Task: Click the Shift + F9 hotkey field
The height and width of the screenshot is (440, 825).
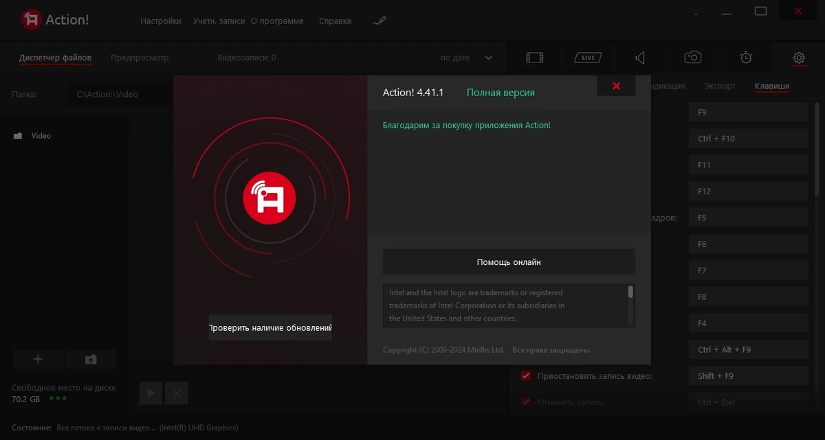Action: [x=749, y=376]
